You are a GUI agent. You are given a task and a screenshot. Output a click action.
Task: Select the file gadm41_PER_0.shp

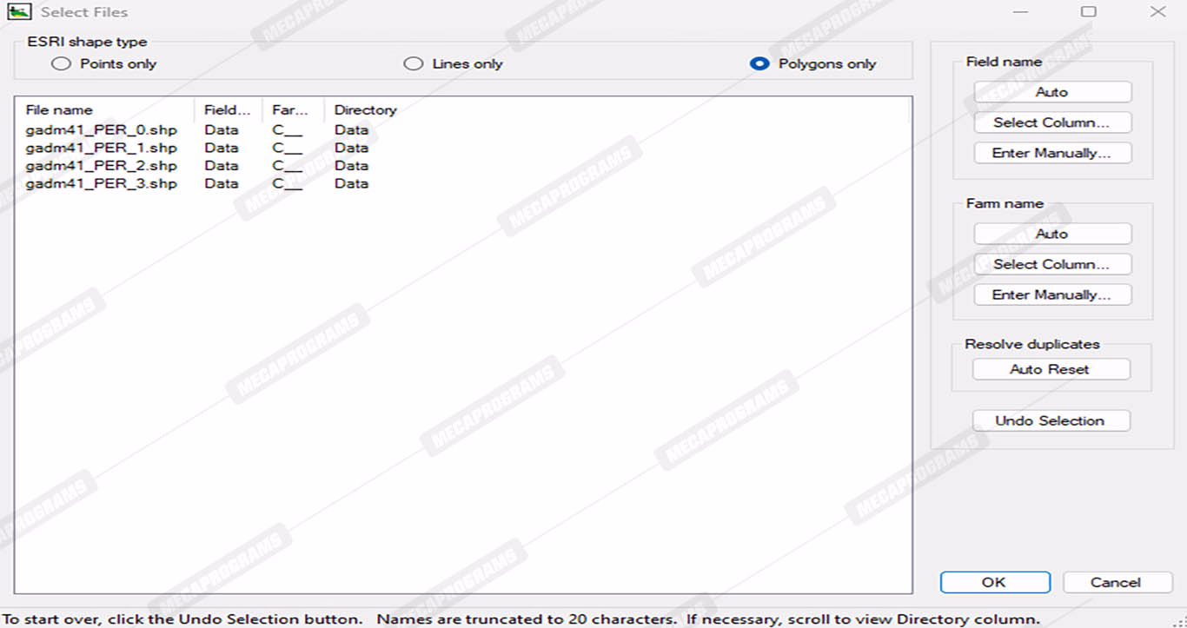coord(102,130)
